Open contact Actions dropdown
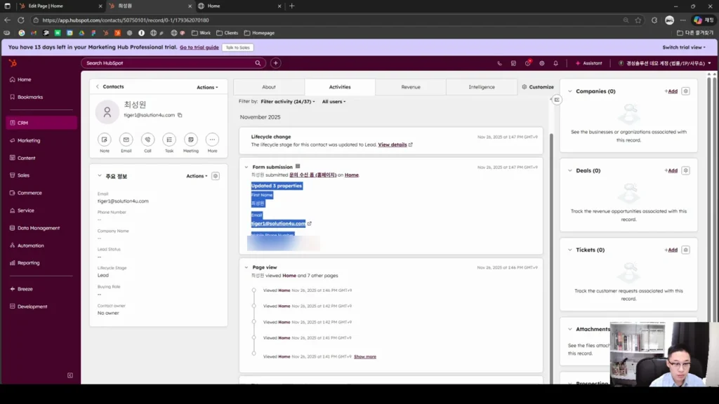 point(207,87)
